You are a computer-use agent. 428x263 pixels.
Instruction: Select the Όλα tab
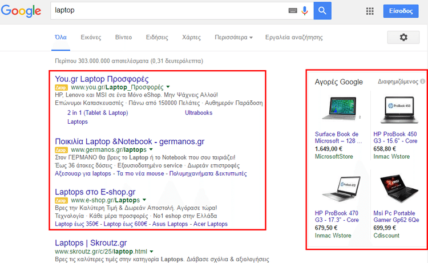[60, 38]
